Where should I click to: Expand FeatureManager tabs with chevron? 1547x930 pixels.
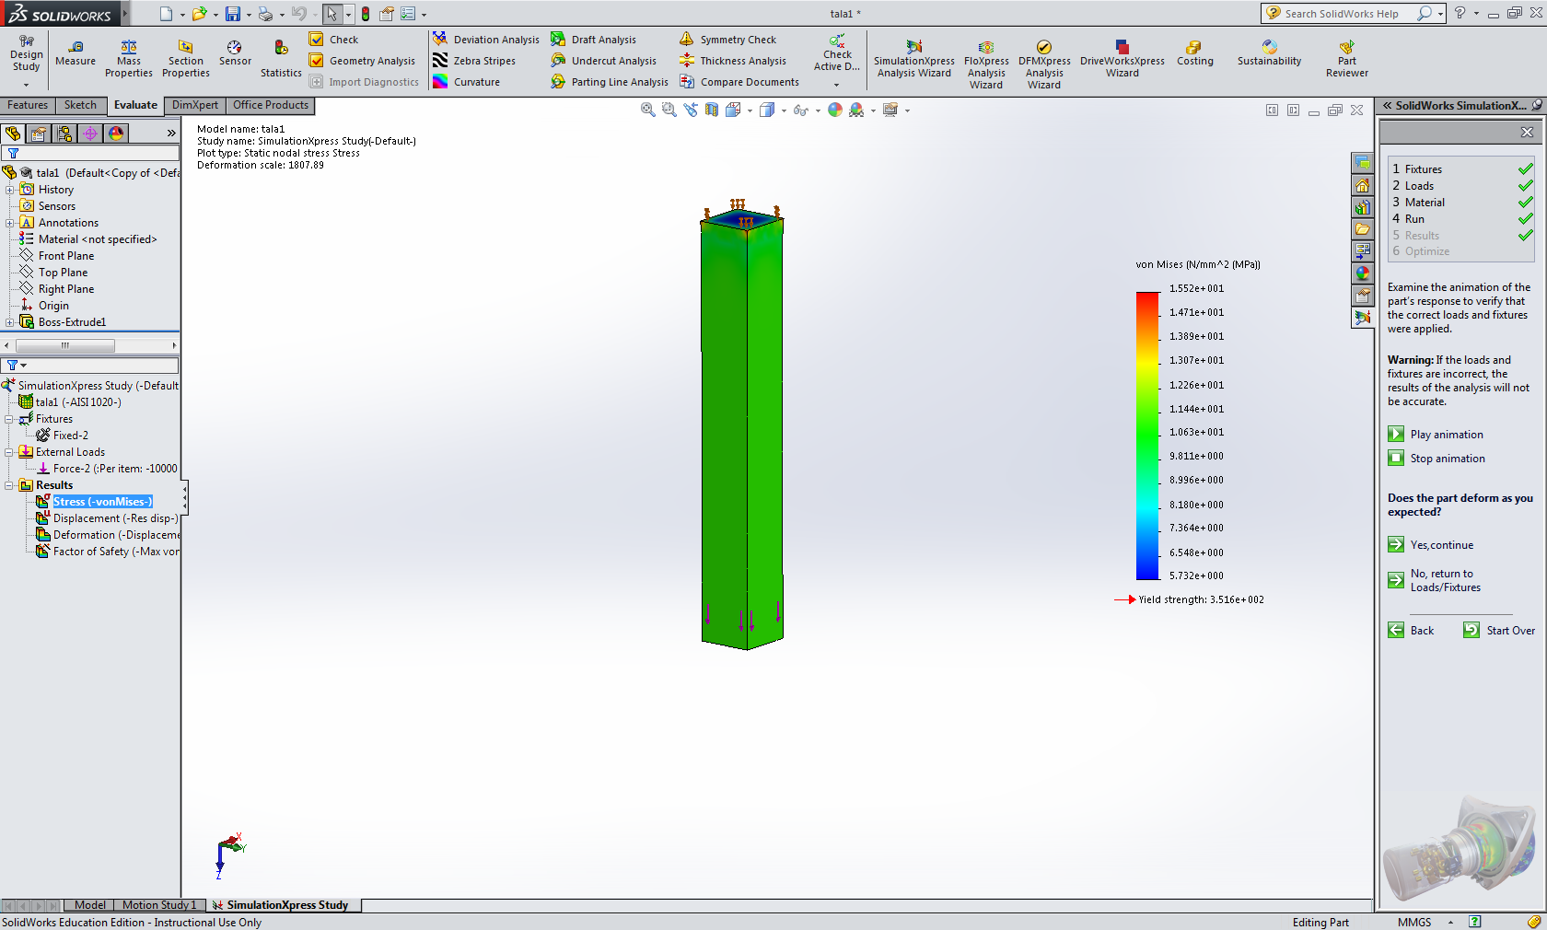(171, 134)
